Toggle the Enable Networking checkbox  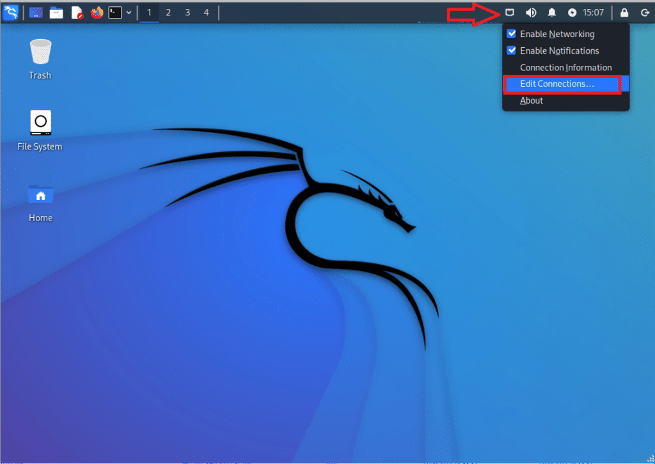coord(511,34)
